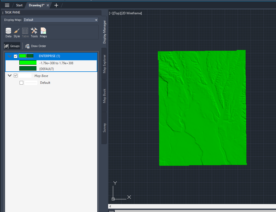
Task: Open the application hamburger menu
Action: pyautogui.click(x=7, y=5)
